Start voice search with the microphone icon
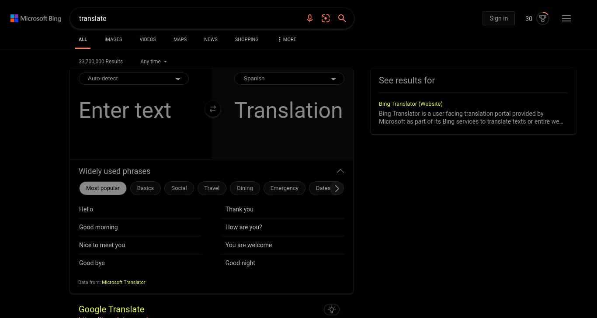The width and height of the screenshot is (597, 318). 310,18
